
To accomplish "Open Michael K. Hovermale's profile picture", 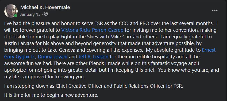I will point(11,11).
